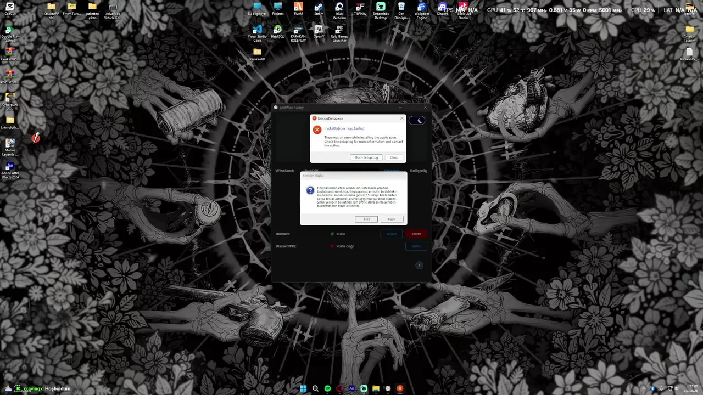This screenshot has height=395, width=703.
Task: Click the Open Setup Log button
Action: click(x=366, y=157)
